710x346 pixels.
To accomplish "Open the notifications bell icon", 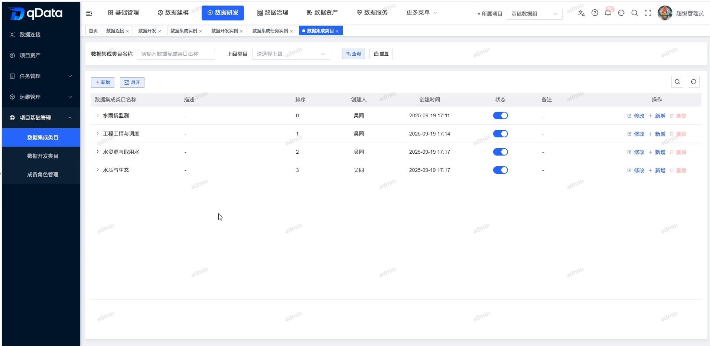I will [x=608, y=13].
